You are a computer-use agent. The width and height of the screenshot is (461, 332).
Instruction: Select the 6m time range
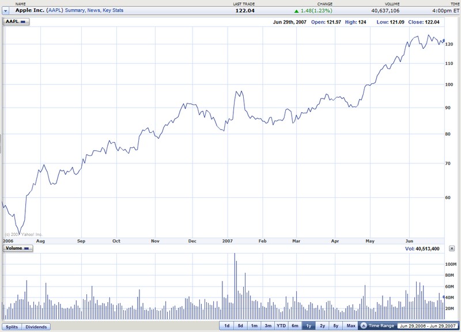(295, 326)
